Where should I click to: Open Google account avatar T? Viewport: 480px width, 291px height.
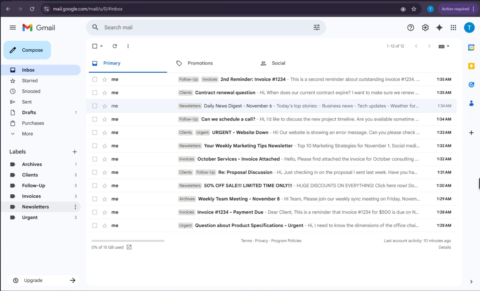point(469,28)
